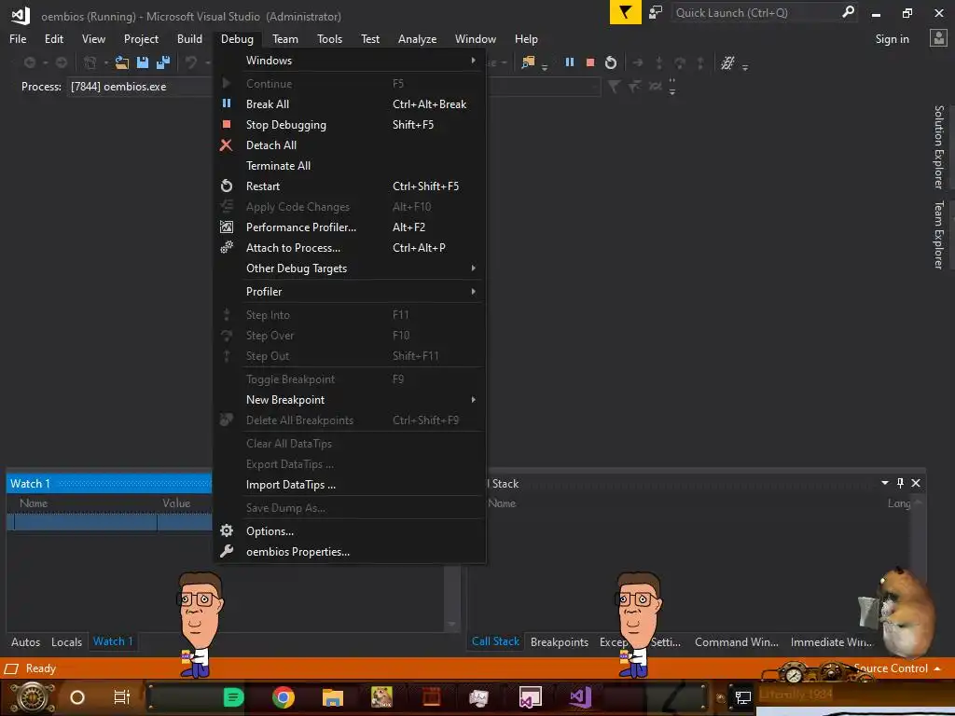Expand the Windows submenu
The height and width of the screenshot is (716, 955).
[x=351, y=61]
